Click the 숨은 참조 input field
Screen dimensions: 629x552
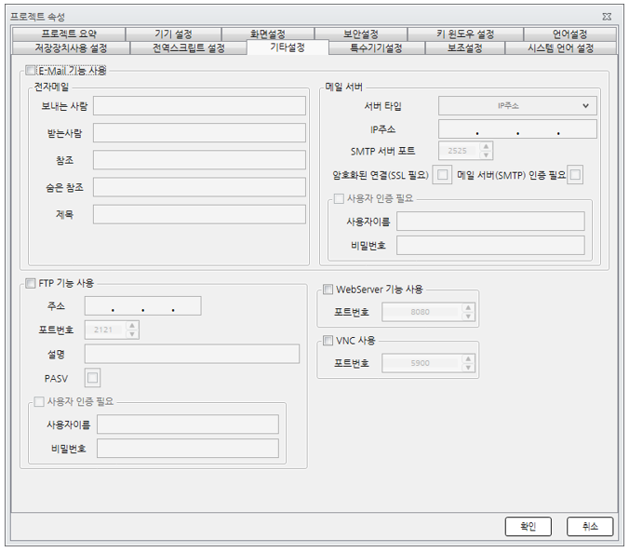pos(199,187)
